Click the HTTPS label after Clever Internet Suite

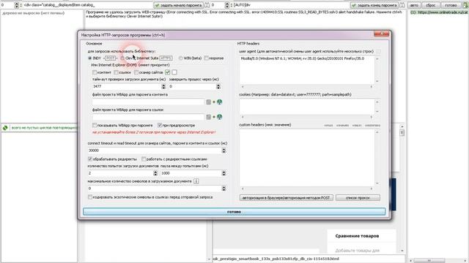(x=166, y=58)
